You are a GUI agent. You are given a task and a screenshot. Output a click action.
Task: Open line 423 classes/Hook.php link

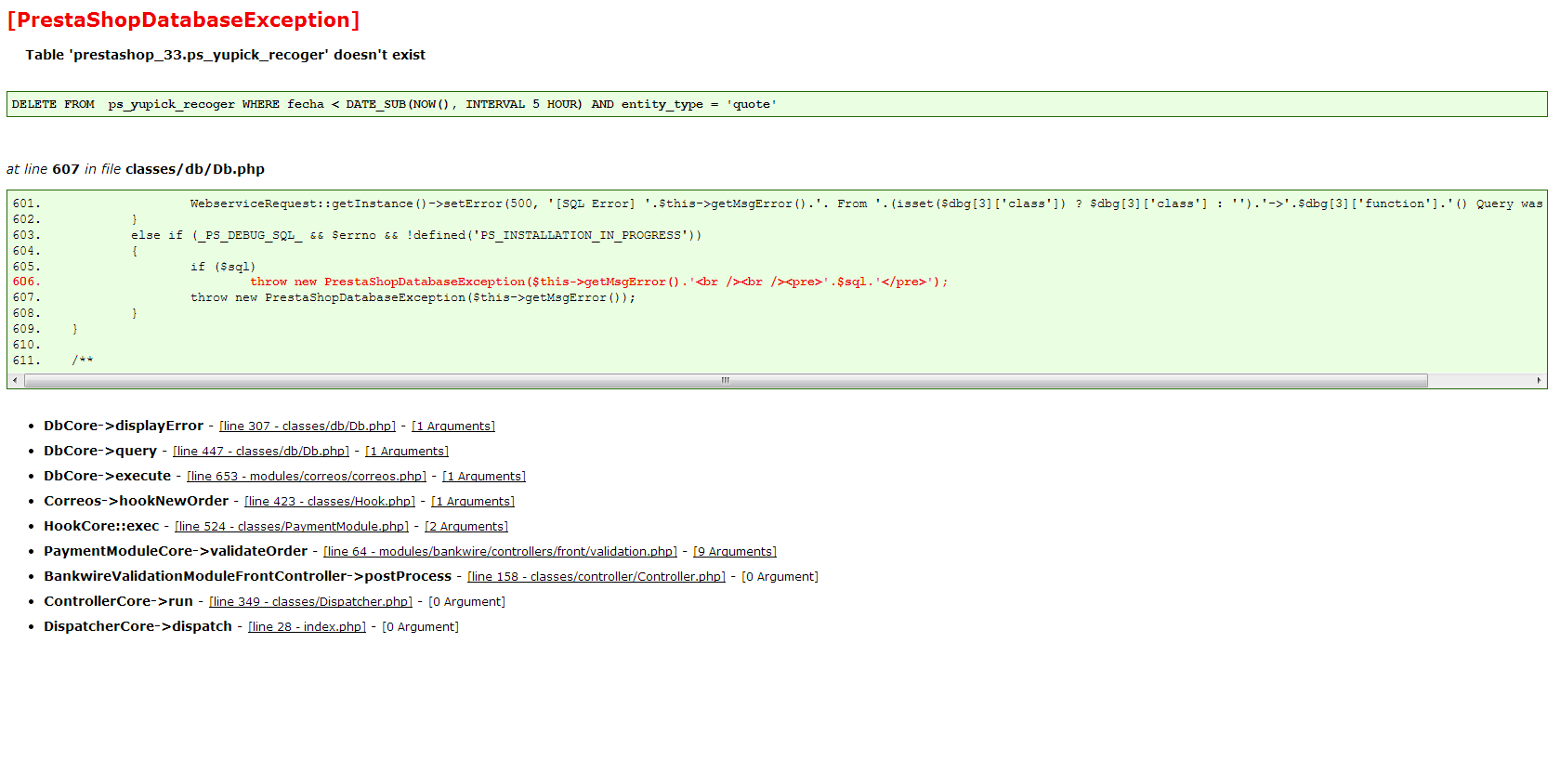coord(330,502)
